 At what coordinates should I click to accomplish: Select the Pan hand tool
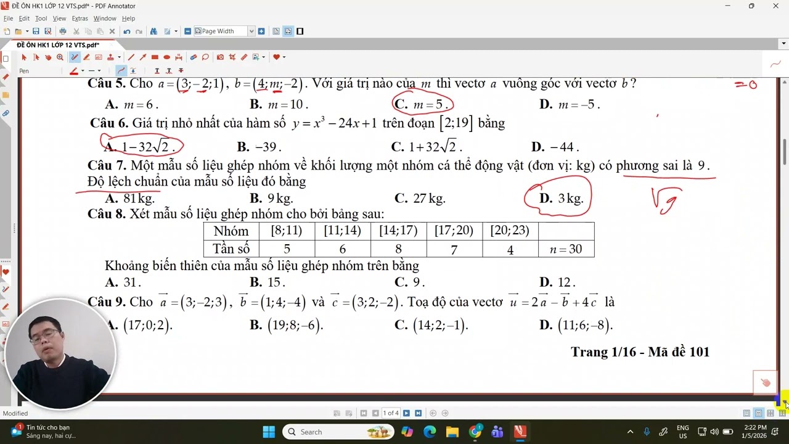point(48,57)
